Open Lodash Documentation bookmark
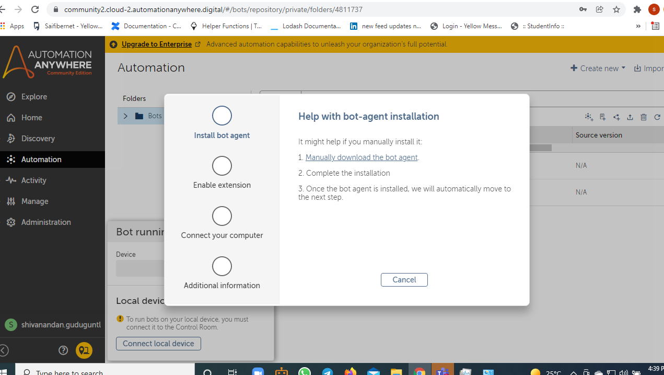Viewport: 664px width, 375px height. (306, 26)
